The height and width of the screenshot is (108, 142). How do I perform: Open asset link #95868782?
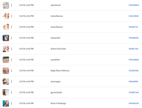click(x=133, y=38)
